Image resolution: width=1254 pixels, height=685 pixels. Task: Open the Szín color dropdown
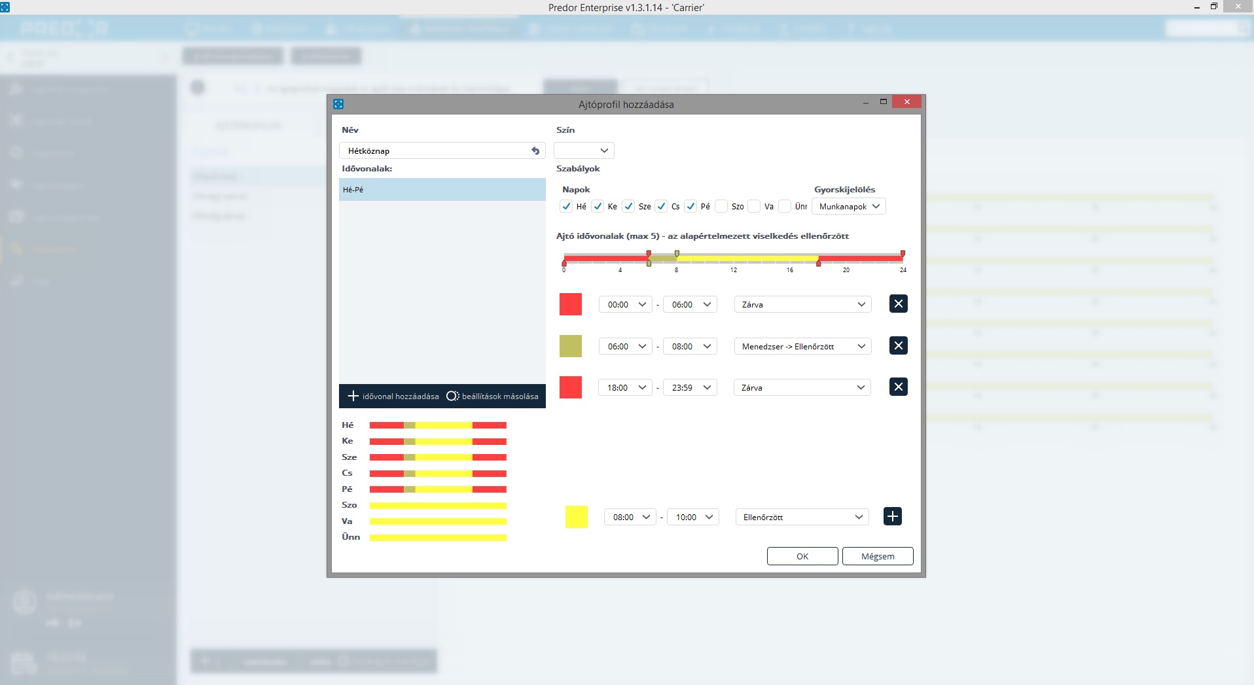[584, 150]
